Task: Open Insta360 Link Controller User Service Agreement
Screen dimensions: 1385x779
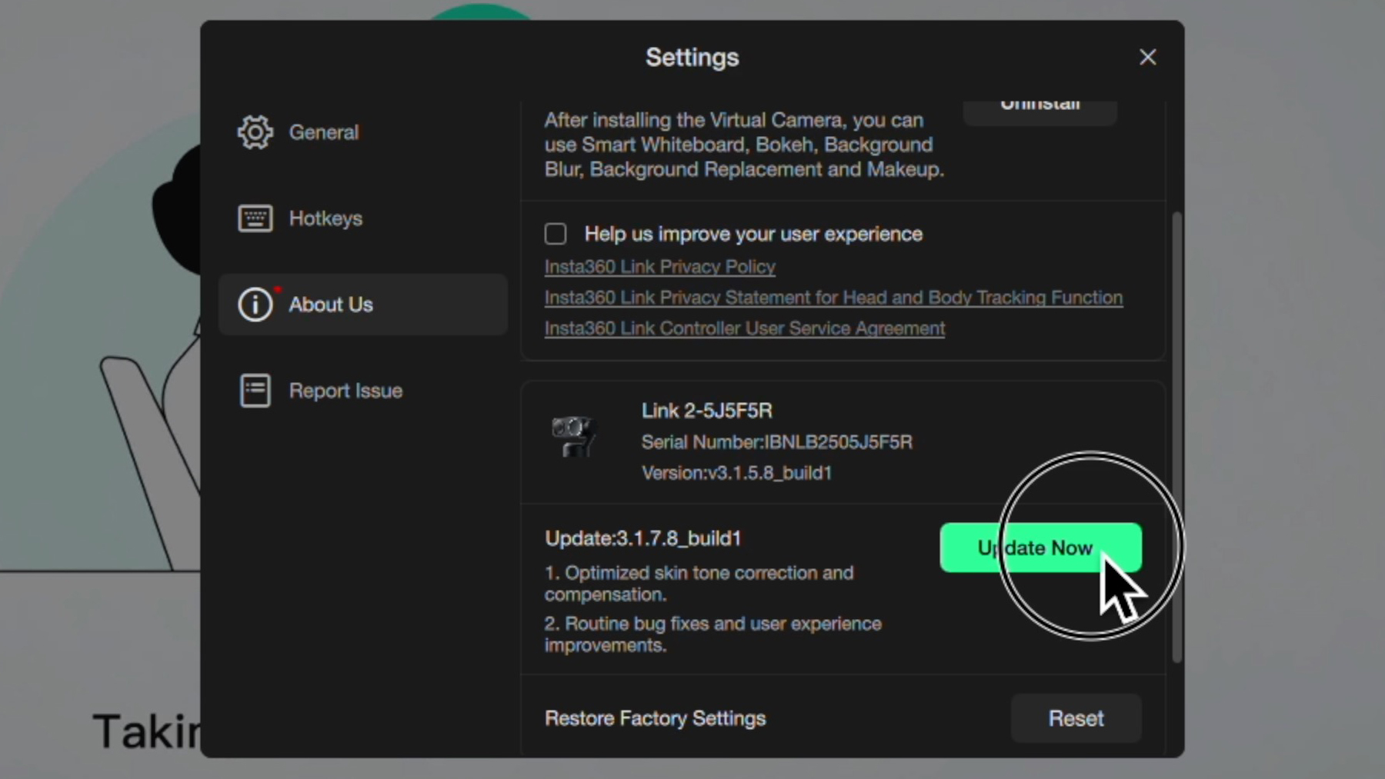Action: point(744,328)
